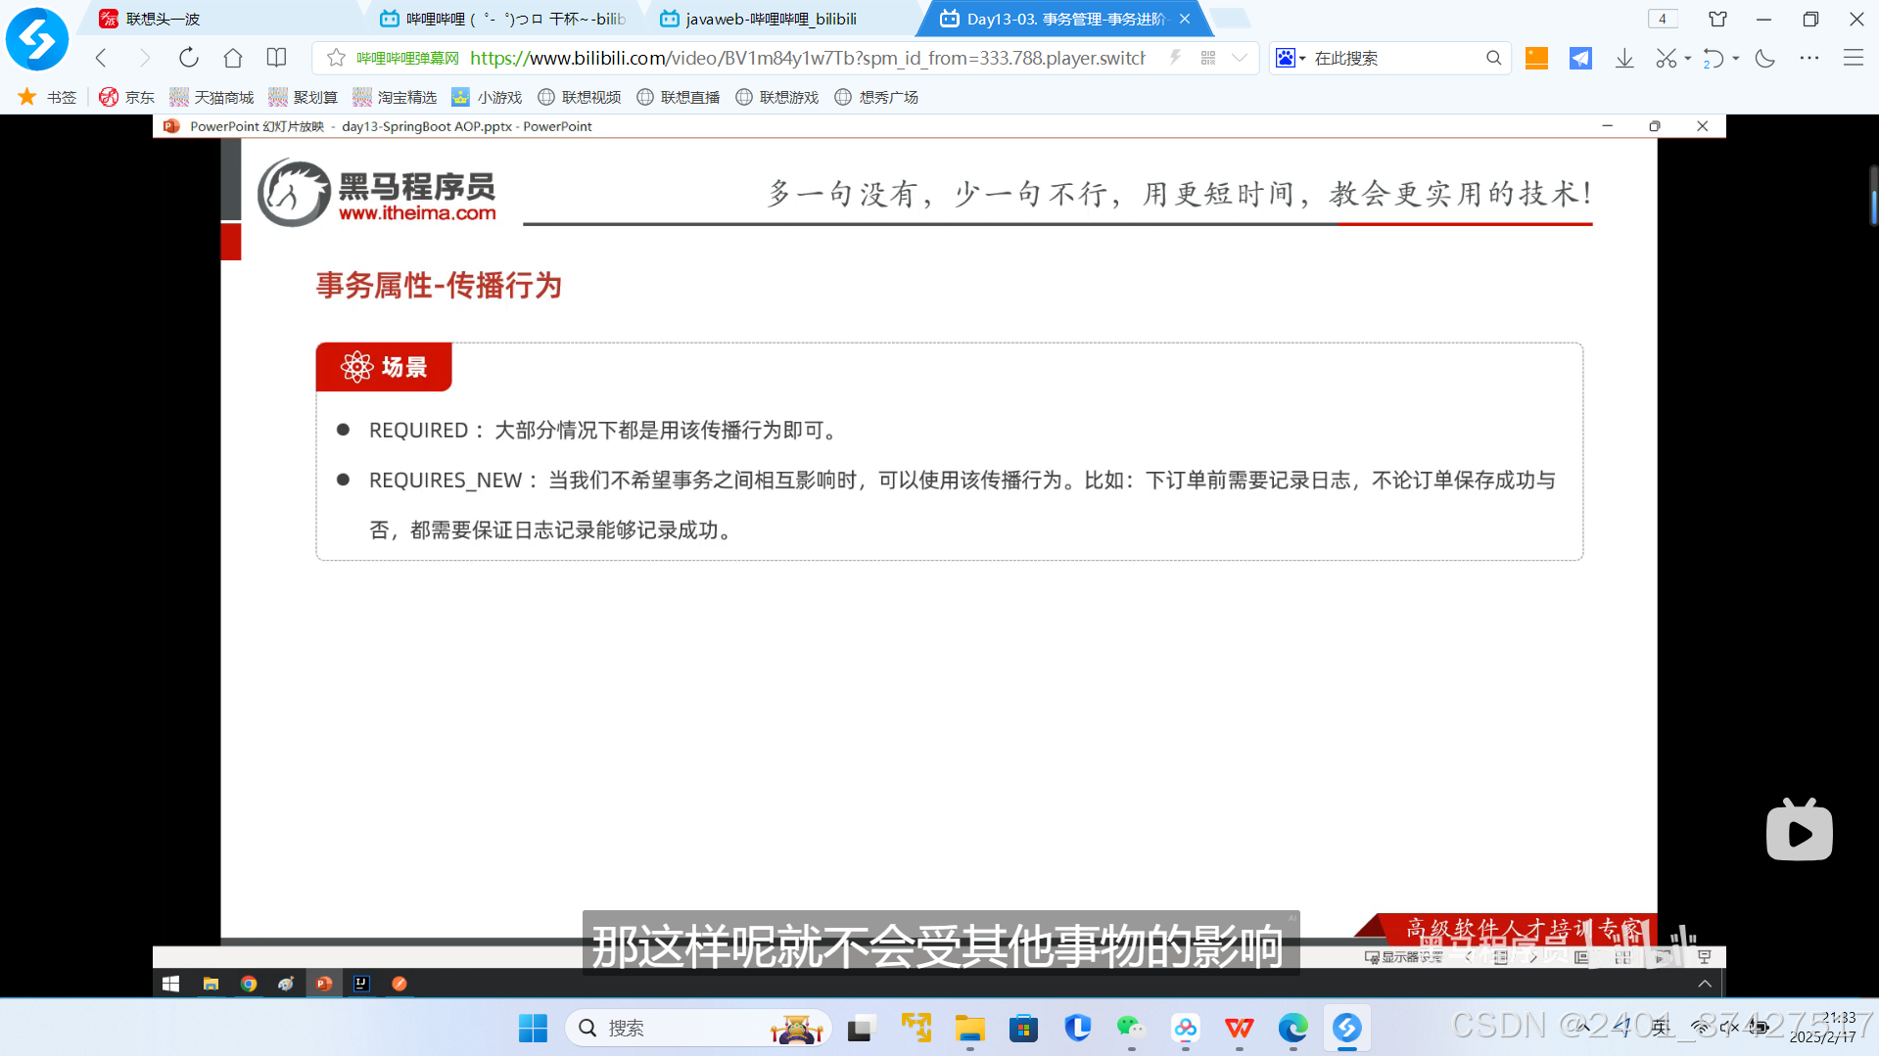Open a new tab next to Day13-03
The height and width of the screenshot is (1056, 1879).
[x=1230, y=19]
